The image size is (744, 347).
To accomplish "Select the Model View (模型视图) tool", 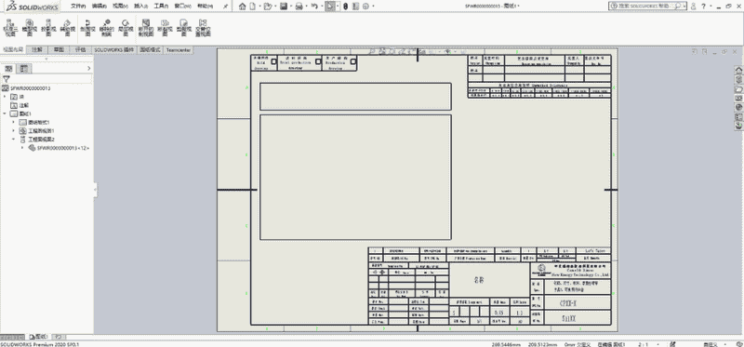I will tap(29, 28).
